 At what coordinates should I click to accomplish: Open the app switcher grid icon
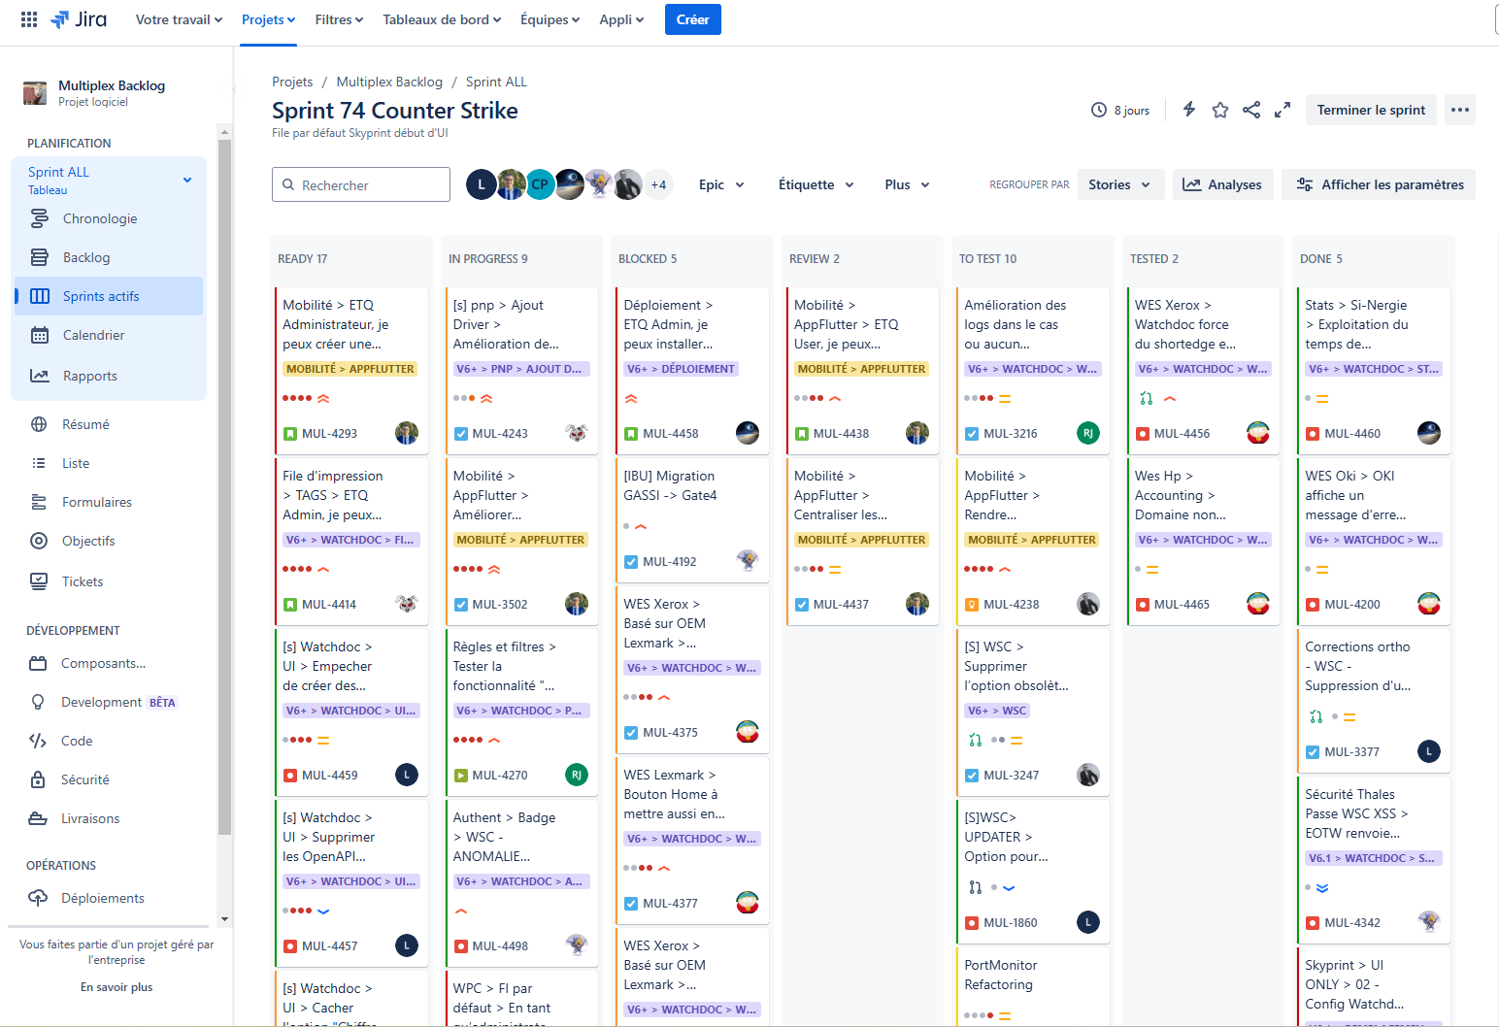tap(29, 19)
